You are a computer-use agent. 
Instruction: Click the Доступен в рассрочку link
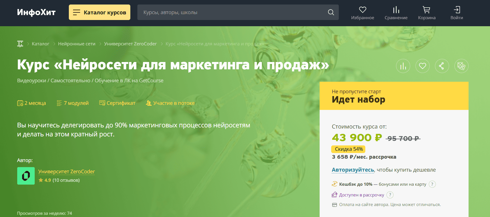[362, 195]
